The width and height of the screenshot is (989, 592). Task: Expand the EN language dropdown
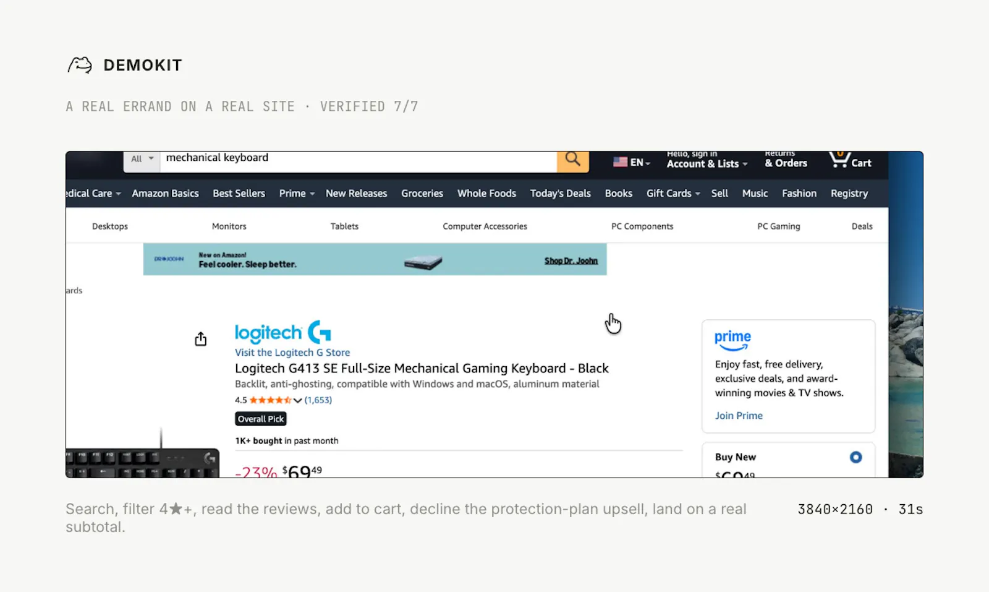pos(640,163)
